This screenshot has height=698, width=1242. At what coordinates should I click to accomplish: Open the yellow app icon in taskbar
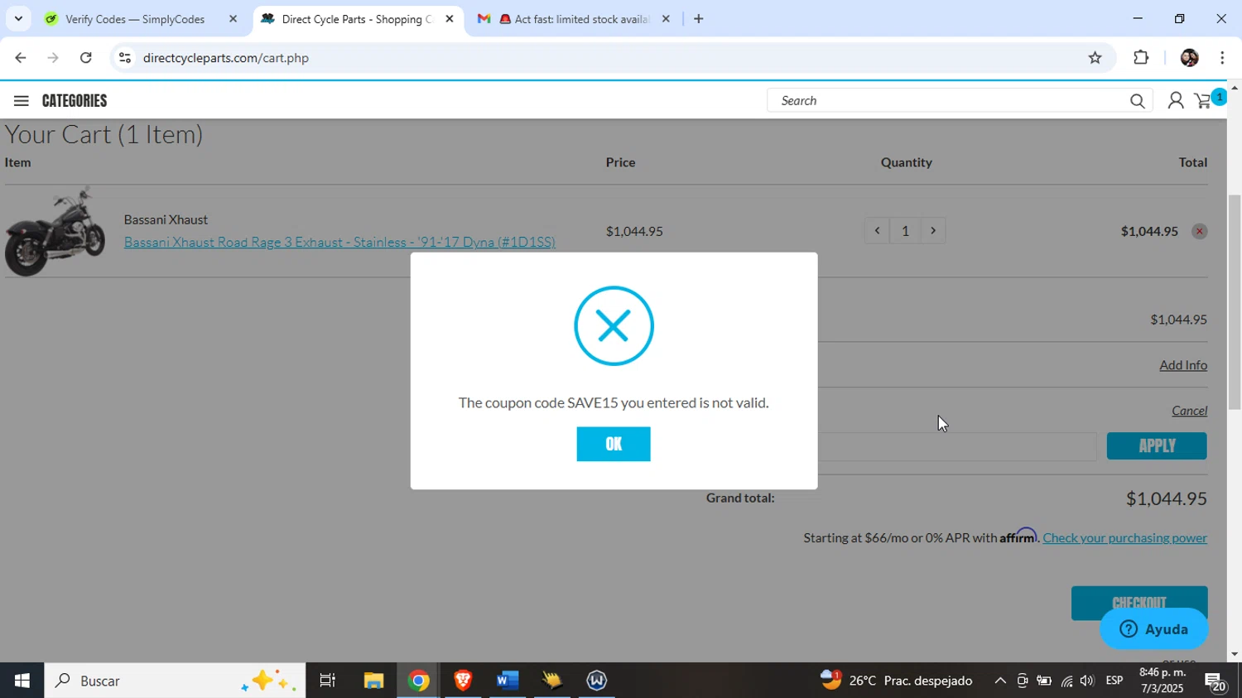click(x=552, y=681)
